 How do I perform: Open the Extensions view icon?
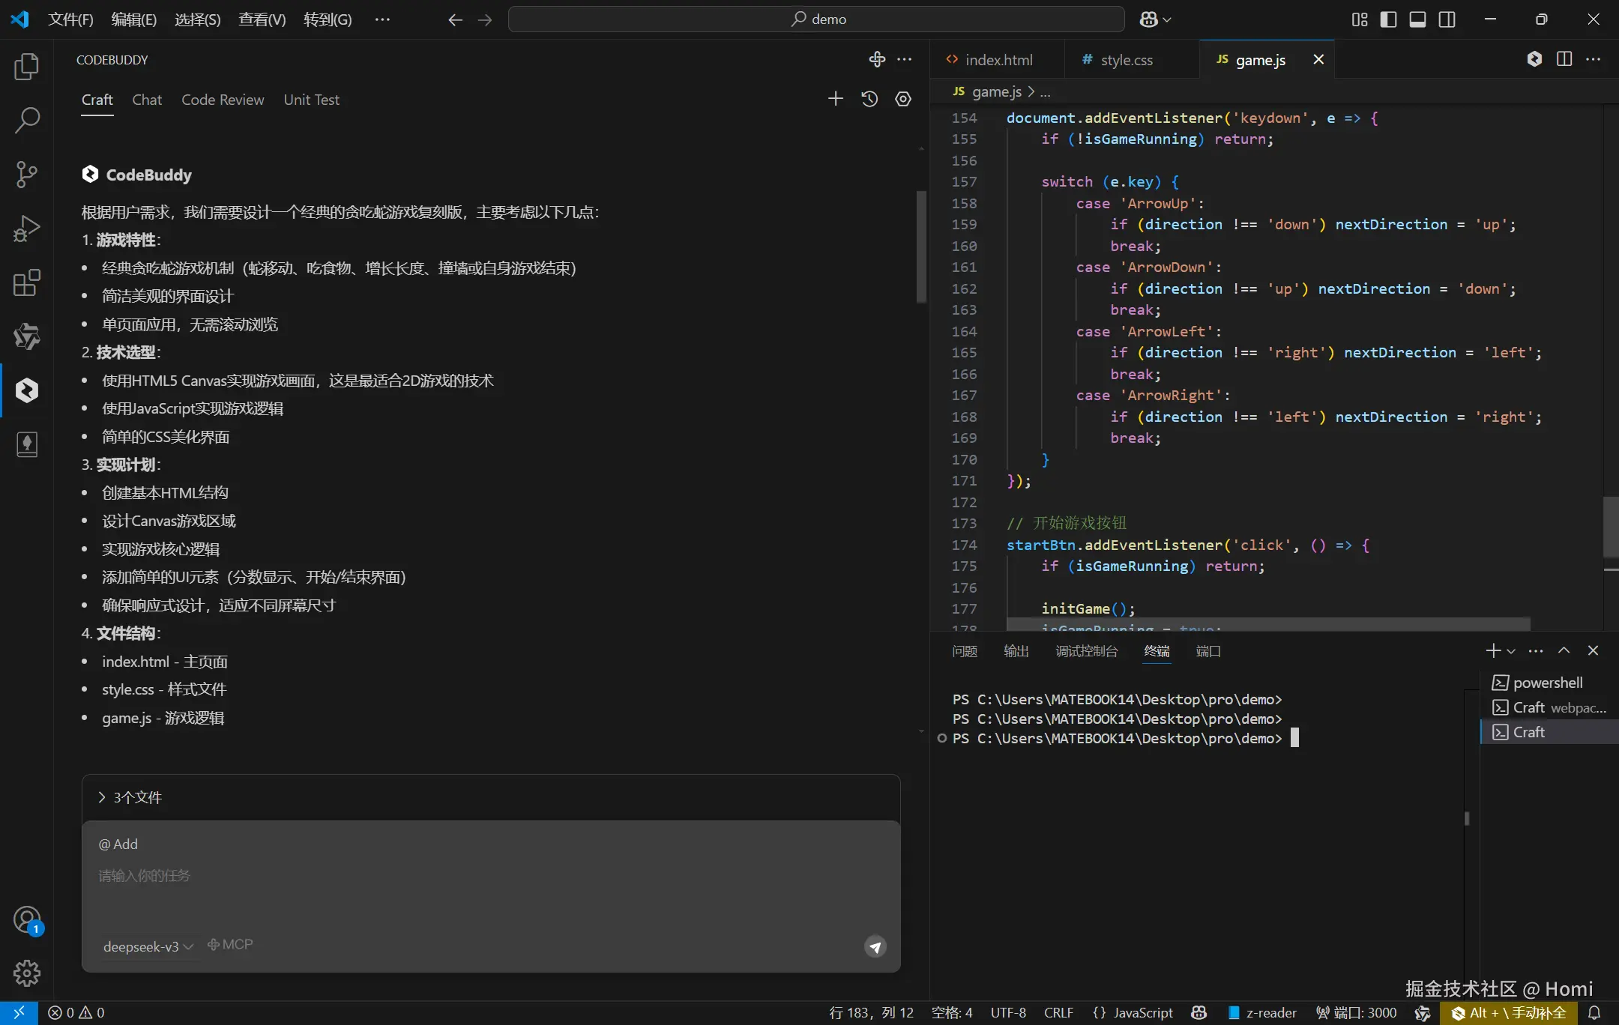(x=27, y=282)
